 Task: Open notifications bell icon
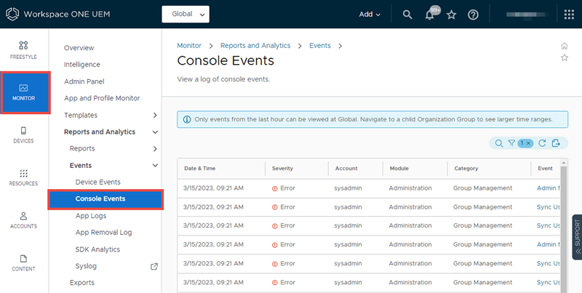(x=430, y=15)
